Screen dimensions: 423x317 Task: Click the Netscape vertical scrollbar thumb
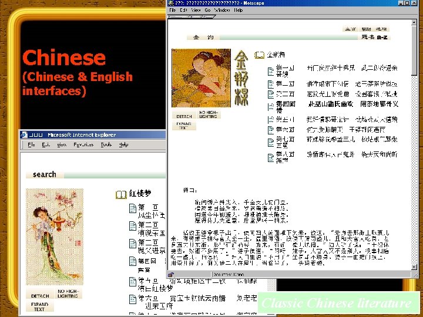pyautogui.click(x=414, y=50)
